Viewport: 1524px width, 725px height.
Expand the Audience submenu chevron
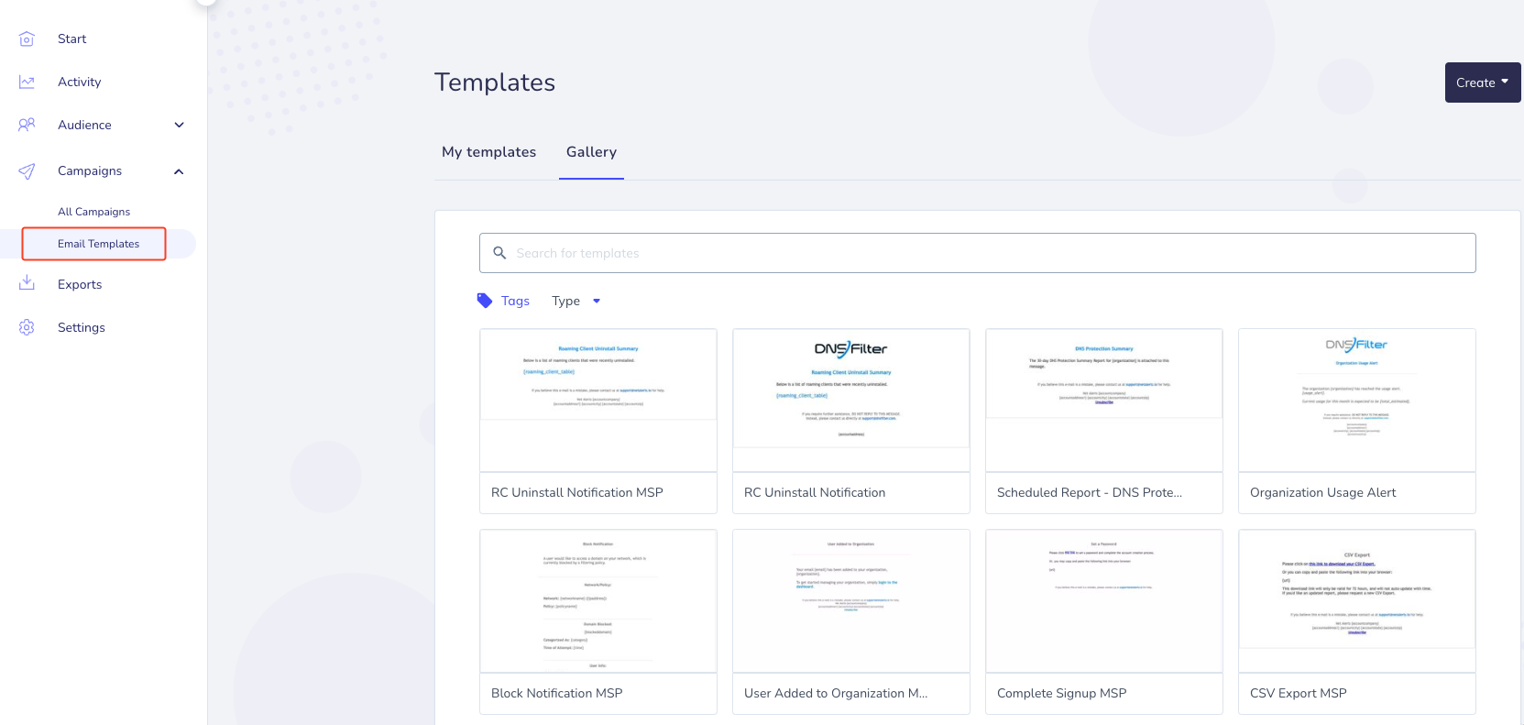tap(180, 125)
